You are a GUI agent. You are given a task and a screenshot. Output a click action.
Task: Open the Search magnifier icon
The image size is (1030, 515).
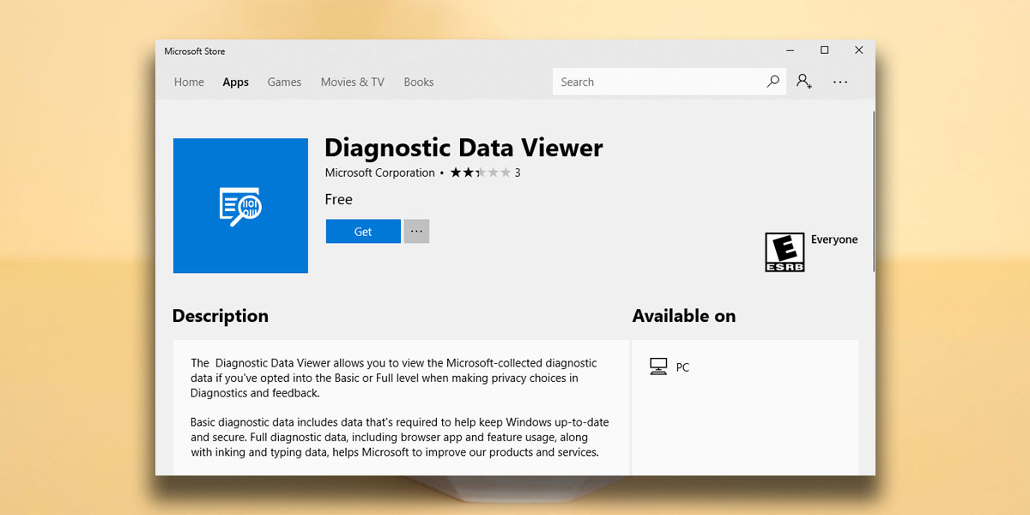(772, 81)
